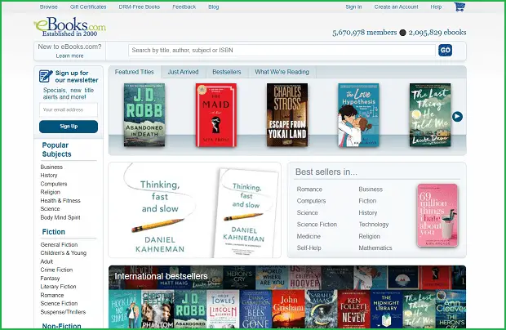Open Medicine in Best sellers panel

pyautogui.click(x=308, y=236)
